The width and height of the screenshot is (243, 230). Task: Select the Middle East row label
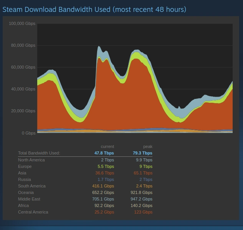click(x=29, y=199)
